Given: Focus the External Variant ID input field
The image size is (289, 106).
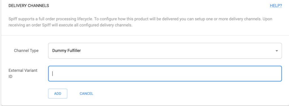Looking at the screenshot, I should (x=165, y=73).
